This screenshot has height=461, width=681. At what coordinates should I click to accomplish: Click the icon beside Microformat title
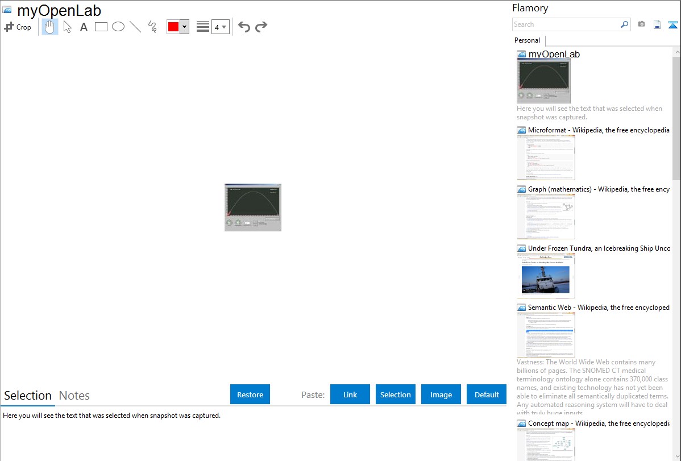click(x=522, y=130)
